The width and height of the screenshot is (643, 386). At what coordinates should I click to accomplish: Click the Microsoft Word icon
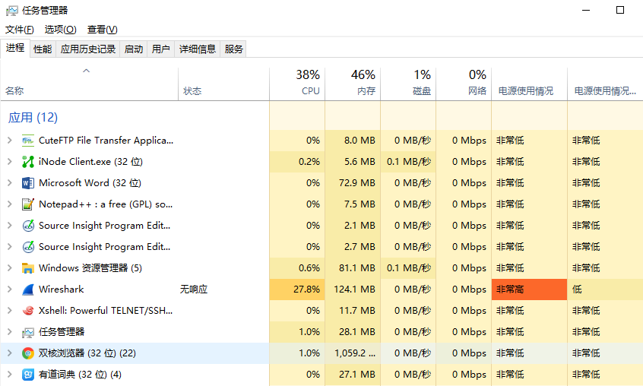[28, 183]
